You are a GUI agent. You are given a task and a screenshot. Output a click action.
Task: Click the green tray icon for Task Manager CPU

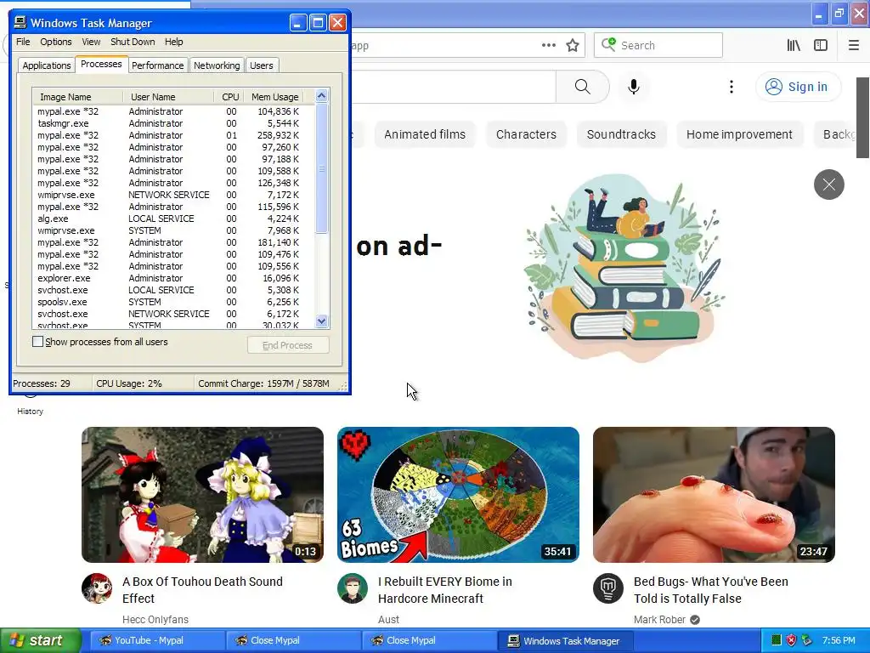click(x=777, y=640)
